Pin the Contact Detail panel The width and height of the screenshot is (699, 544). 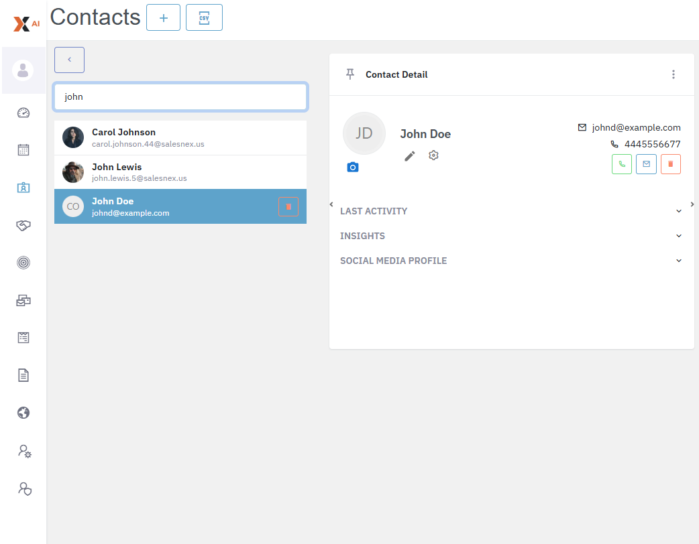tap(349, 74)
